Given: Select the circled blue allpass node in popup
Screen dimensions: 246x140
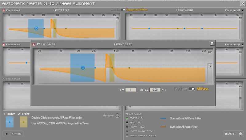Looking at the screenshot, I should [x=83, y=68].
